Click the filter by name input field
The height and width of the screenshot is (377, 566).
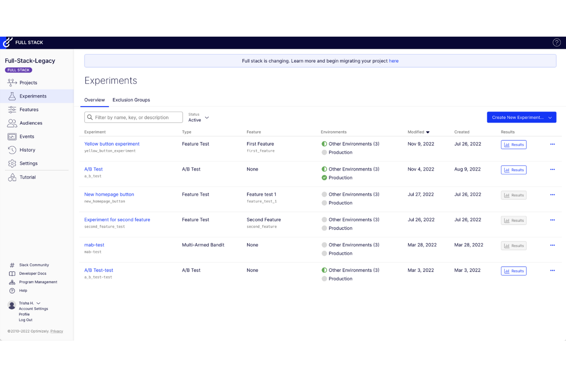pyautogui.click(x=133, y=117)
